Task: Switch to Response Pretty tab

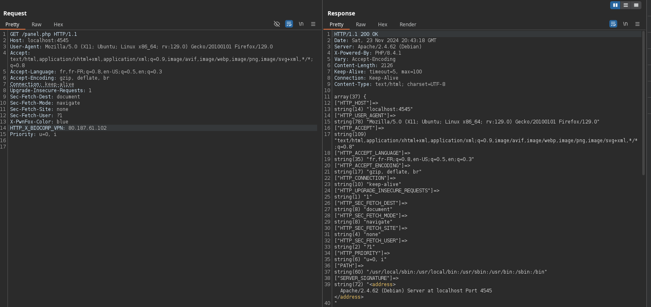Action: point(337,24)
